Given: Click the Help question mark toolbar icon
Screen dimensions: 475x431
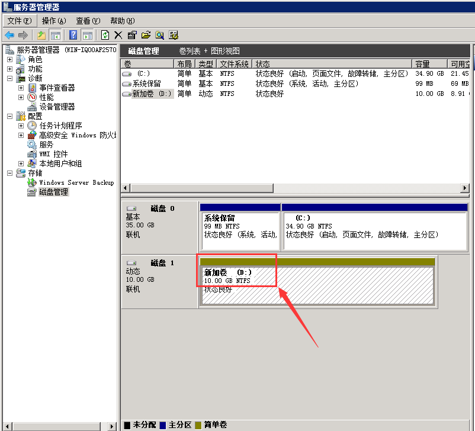Looking at the screenshot, I should pos(73,36).
